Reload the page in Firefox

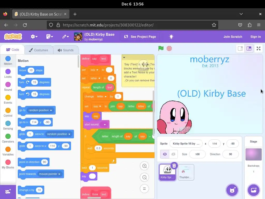pyautogui.click(x=25, y=25)
